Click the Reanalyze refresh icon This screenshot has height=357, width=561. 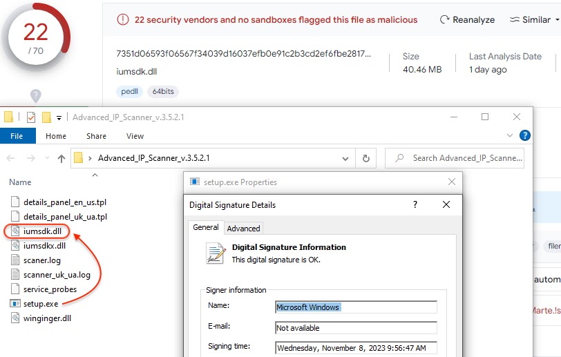(444, 20)
